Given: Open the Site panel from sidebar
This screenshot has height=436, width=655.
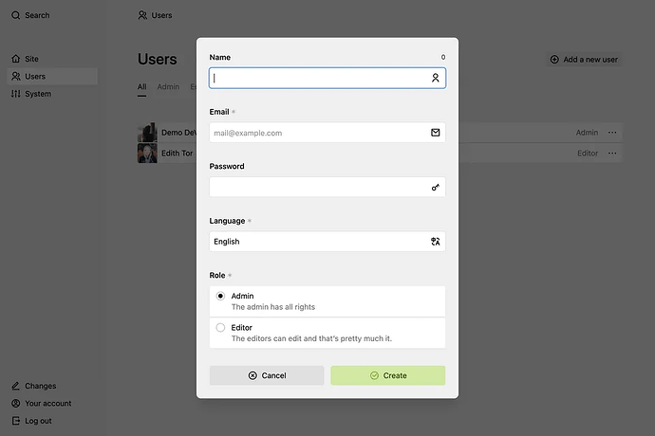Looking at the screenshot, I should click(x=31, y=59).
